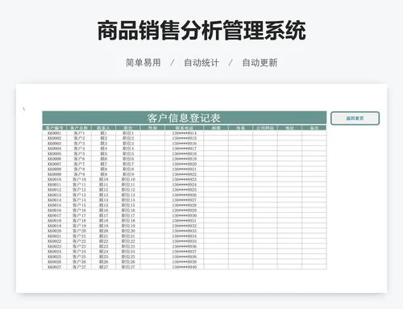This screenshot has width=403, height=309.
Task: Click contact cell 联22
Action: [104, 241]
